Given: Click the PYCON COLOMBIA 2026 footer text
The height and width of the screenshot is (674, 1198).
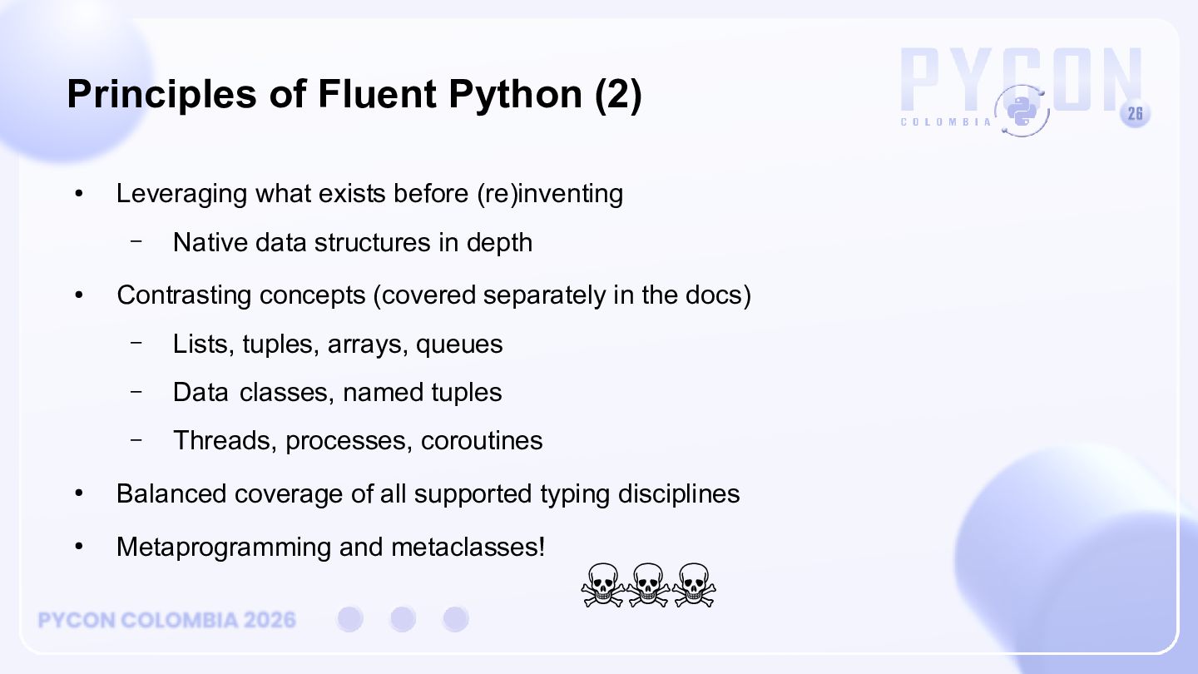Looking at the screenshot, I should pyautogui.click(x=167, y=620).
